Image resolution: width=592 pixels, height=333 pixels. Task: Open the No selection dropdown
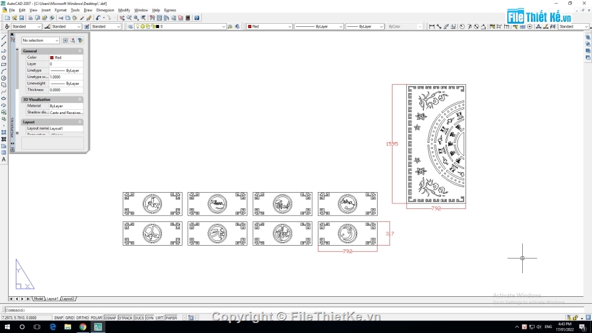click(41, 40)
